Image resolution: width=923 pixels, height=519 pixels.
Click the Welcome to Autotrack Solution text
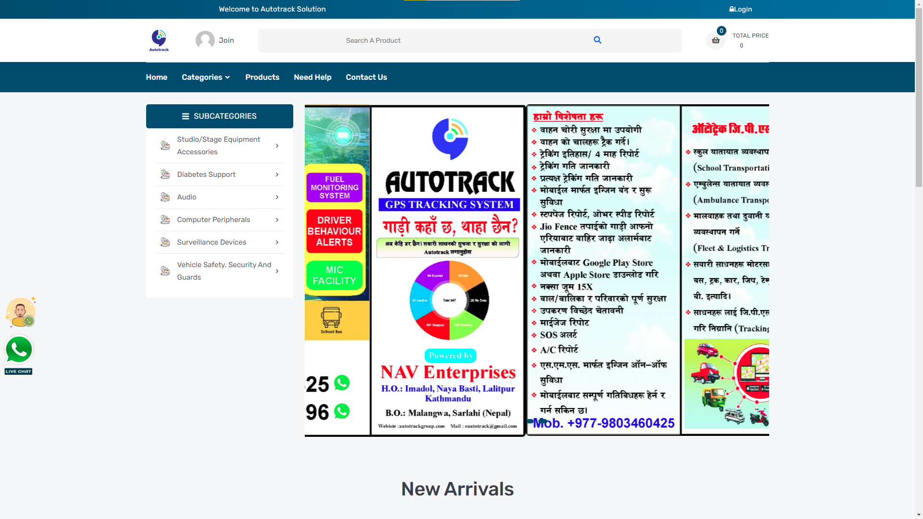click(x=272, y=9)
